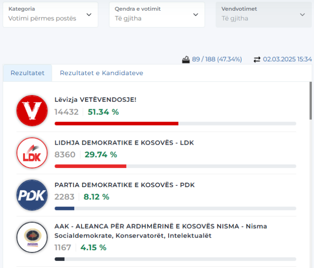Open the disabled Vendvotimet dropdown

point(263,14)
